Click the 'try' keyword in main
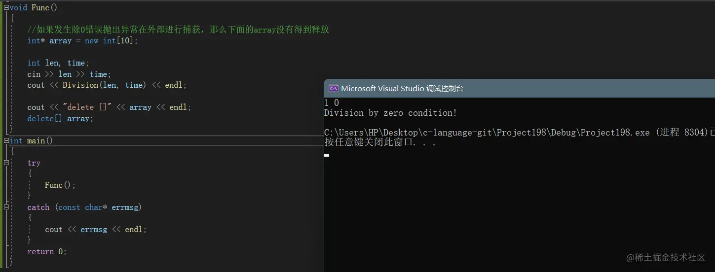 (x=34, y=163)
